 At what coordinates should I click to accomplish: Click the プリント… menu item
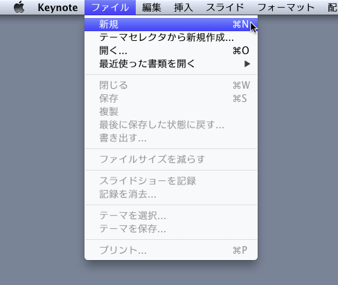171,250
